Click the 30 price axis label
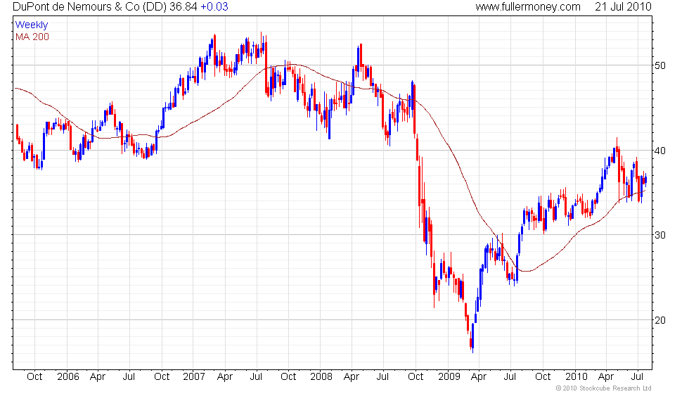This screenshot has width=689, height=394. 660,235
